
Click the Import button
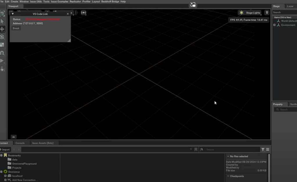[x=5, y=149]
